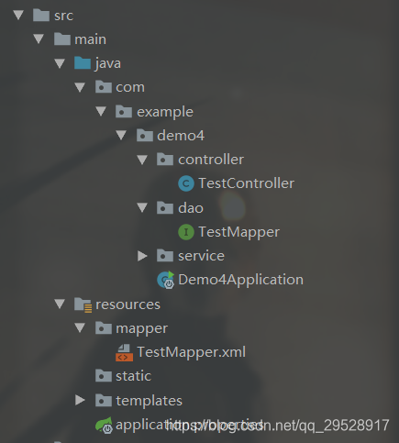This screenshot has height=443, width=399.
Task: Select the demo4 package label
Action: click(x=181, y=136)
